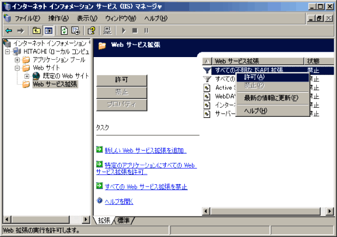
Task: Click the filter icon of unknown ISAPI row
Action: pyautogui.click(x=207, y=70)
